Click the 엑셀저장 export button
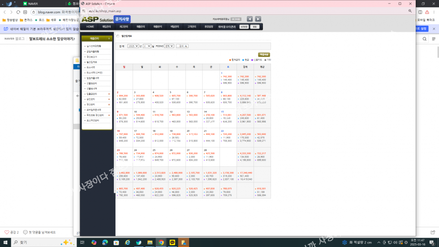The width and height of the screenshot is (439, 247). (x=264, y=55)
